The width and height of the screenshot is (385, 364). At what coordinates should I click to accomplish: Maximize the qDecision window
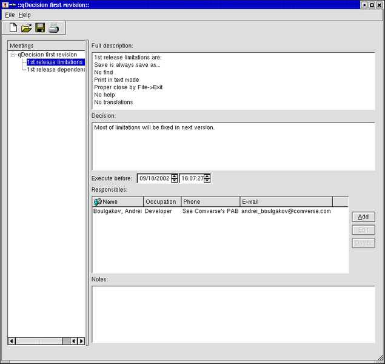pyautogui.click(x=372, y=5)
